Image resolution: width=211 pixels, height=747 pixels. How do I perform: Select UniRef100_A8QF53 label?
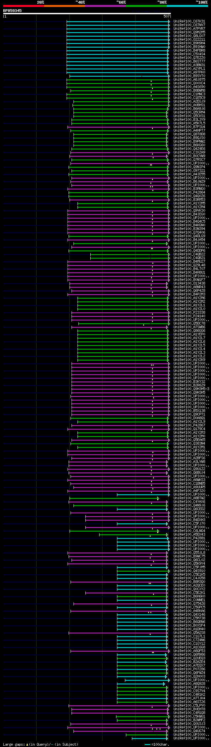189,651
